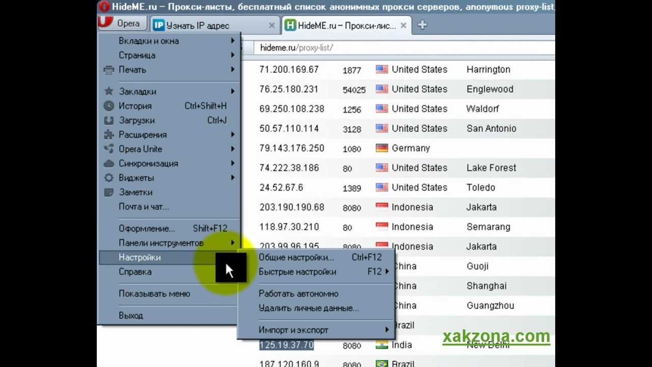Click port number 3128
Image resolution: width=652 pixels, height=367 pixels.
point(352,129)
